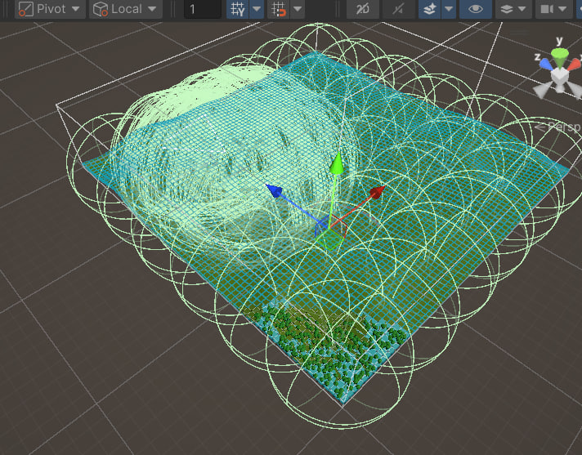
Task: Click the red X-axis move arrow
Action: point(377,193)
